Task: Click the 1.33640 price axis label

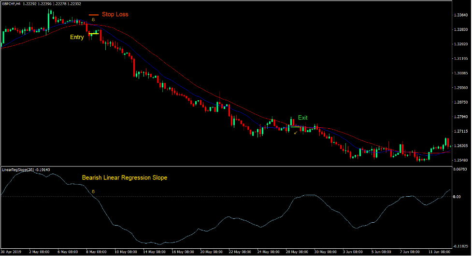Action: pyautogui.click(x=460, y=15)
